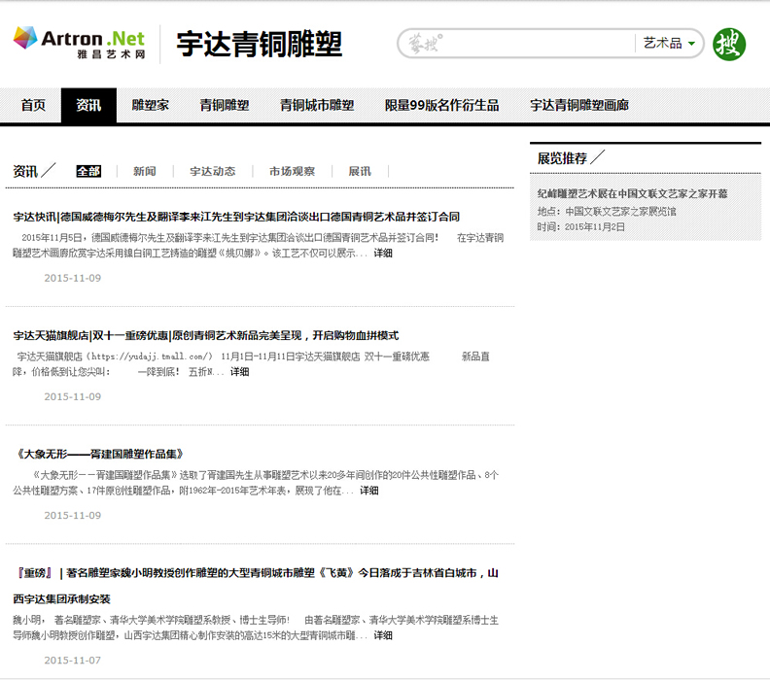The image size is (770, 680).
Task: Switch to the 市场观察 filter tab
Action: [292, 171]
